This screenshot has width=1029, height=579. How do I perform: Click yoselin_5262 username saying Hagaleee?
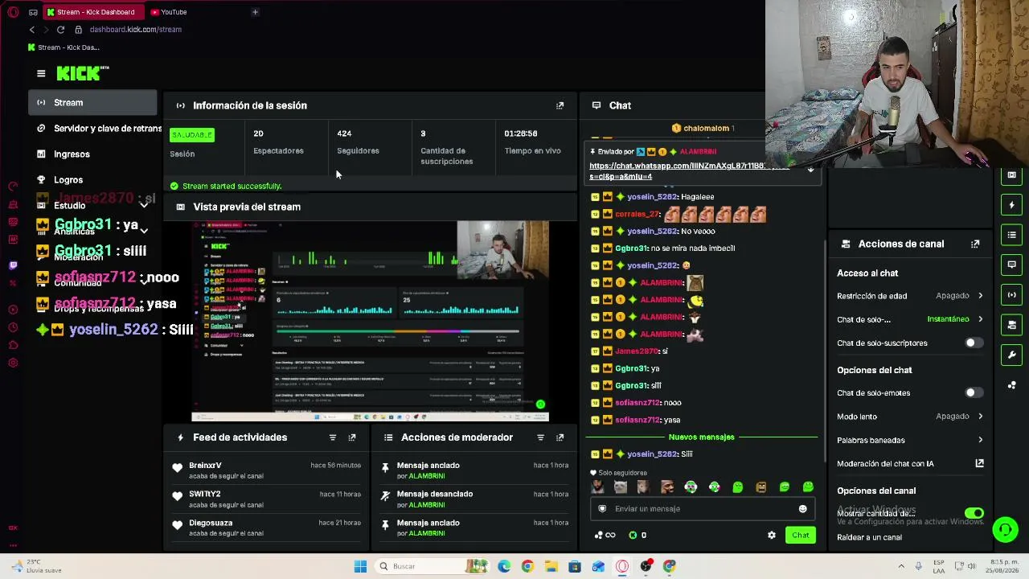[x=652, y=197]
